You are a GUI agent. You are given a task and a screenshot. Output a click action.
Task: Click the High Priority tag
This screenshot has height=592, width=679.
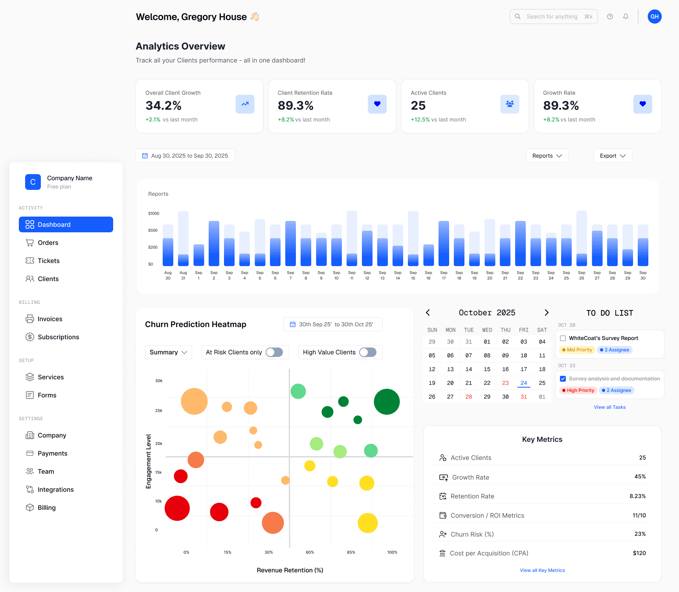click(578, 390)
